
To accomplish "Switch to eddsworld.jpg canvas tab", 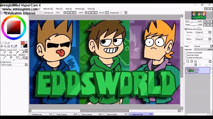I will coord(141,114).
